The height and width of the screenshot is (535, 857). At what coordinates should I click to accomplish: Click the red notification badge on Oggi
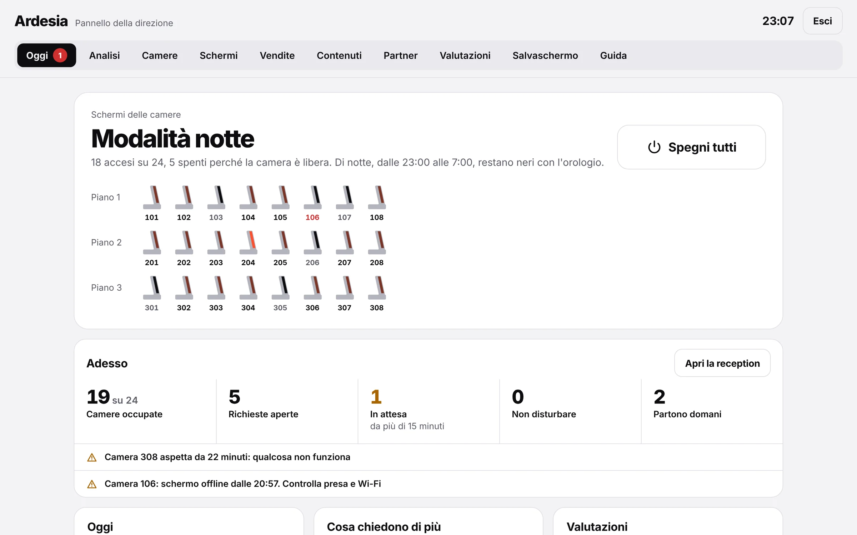[x=60, y=55]
